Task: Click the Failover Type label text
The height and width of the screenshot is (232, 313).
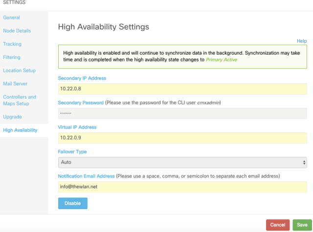Action: pos(72,152)
